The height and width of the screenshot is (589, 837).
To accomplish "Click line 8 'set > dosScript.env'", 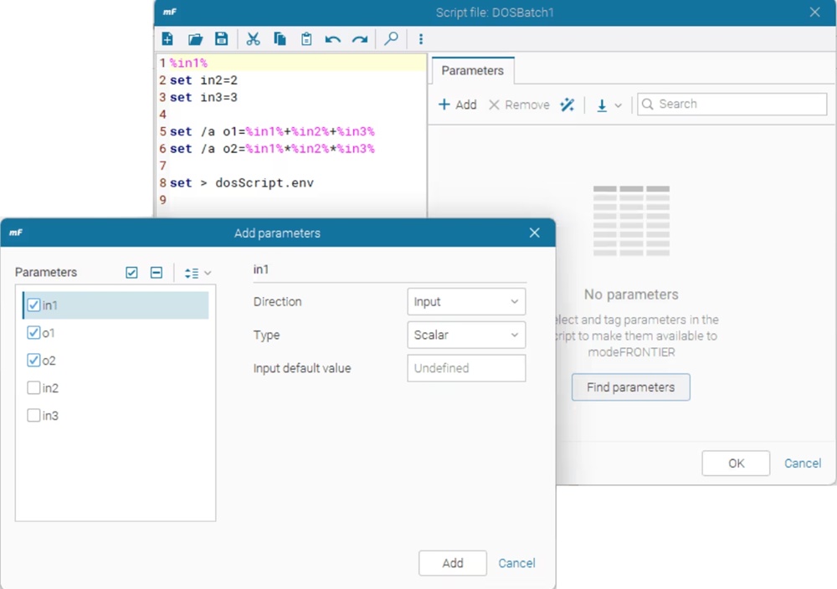I will [242, 182].
